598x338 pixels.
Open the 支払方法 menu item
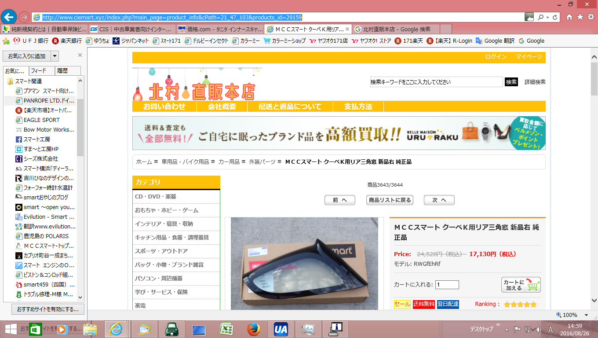pyautogui.click(x=358, y=107)
